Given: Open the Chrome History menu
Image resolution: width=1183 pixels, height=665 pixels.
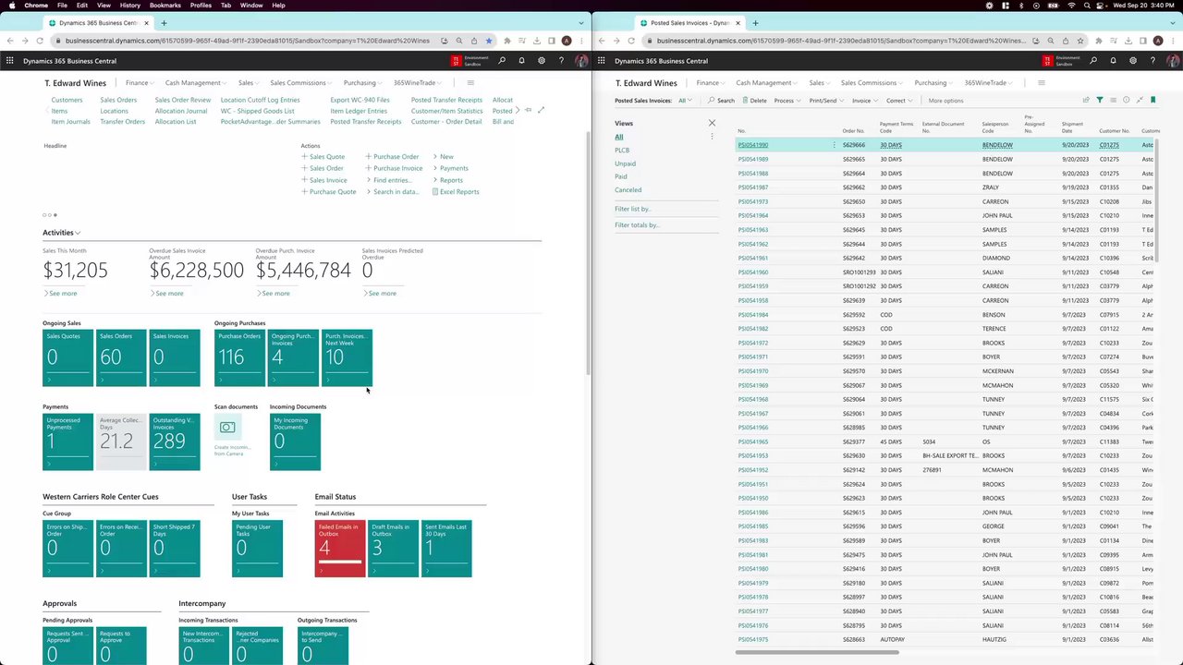Looking at the screenshot, I should [130, 6].
